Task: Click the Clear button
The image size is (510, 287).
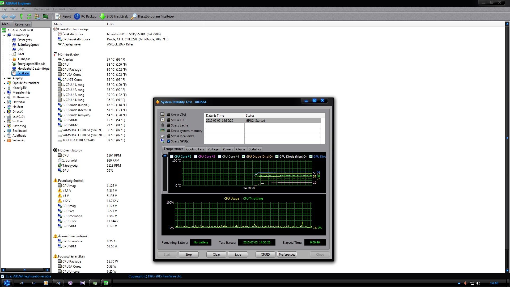Action: pos(216,255)
